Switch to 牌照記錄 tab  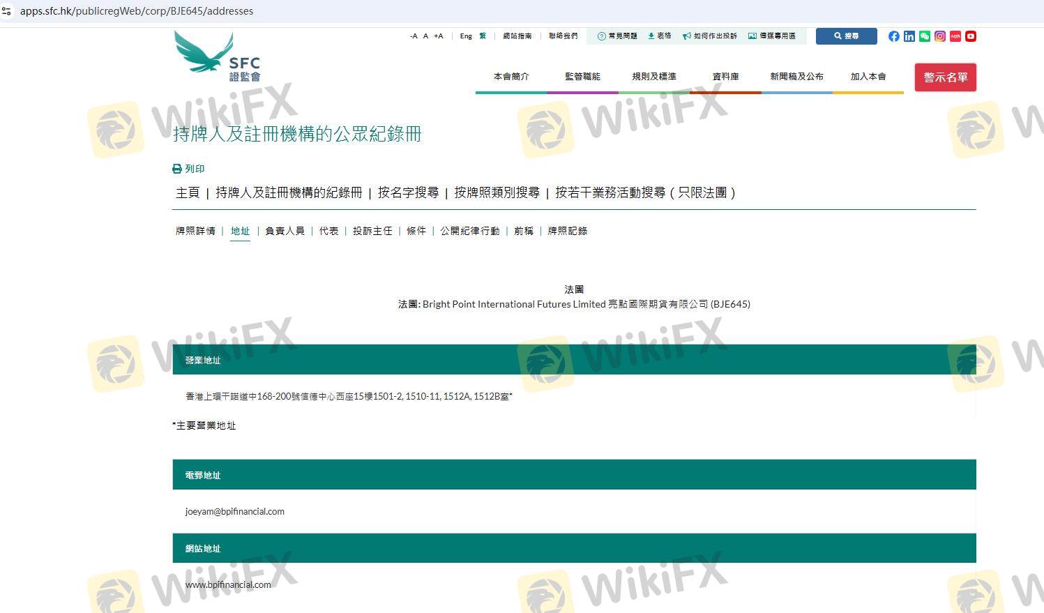pos(568,231)
